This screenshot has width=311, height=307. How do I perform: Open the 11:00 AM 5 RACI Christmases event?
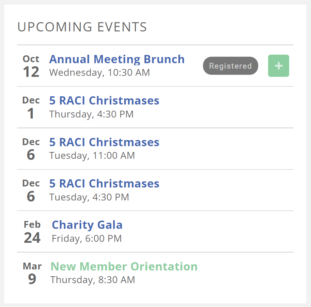tap(104, 142)
